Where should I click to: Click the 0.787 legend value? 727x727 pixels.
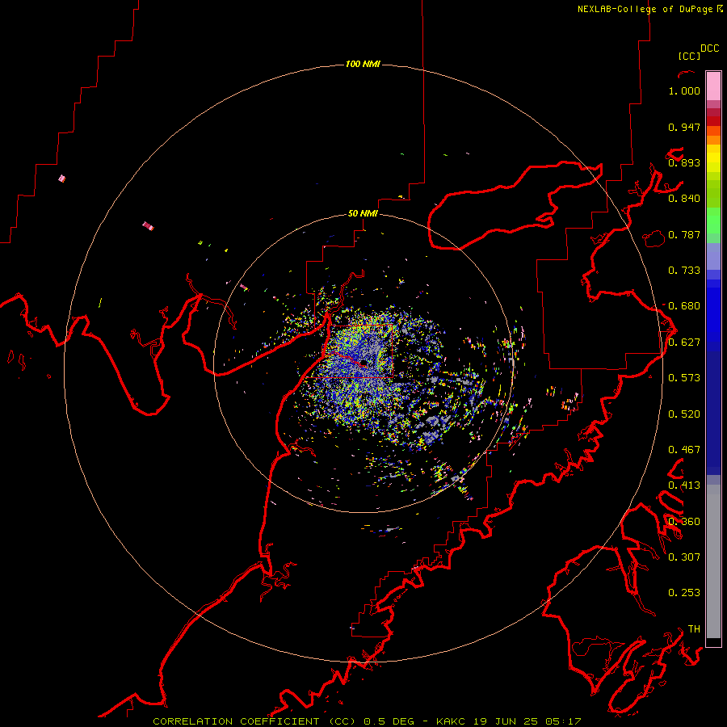[x=684, y=234]
